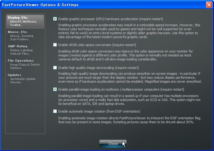214x151 pixels.
Task: Click the image downscaling description paragraph
Action: [130, 77]
